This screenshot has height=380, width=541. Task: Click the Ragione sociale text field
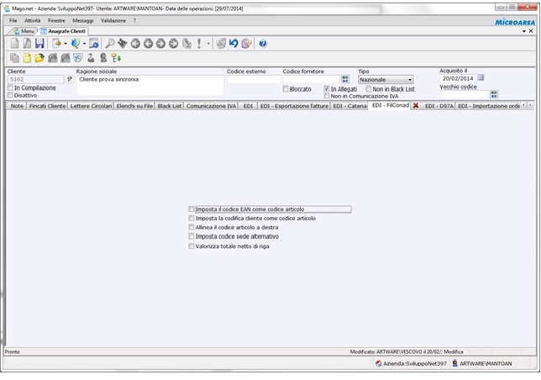click(149, 84)
